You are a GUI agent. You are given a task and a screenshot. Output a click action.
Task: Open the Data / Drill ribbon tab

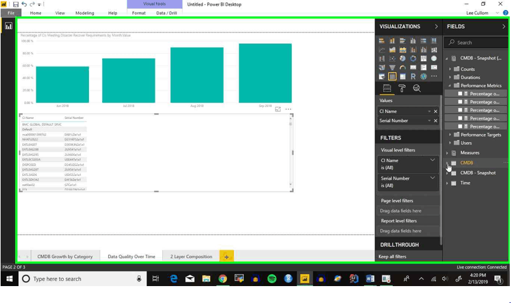click(x=167, y=13)
